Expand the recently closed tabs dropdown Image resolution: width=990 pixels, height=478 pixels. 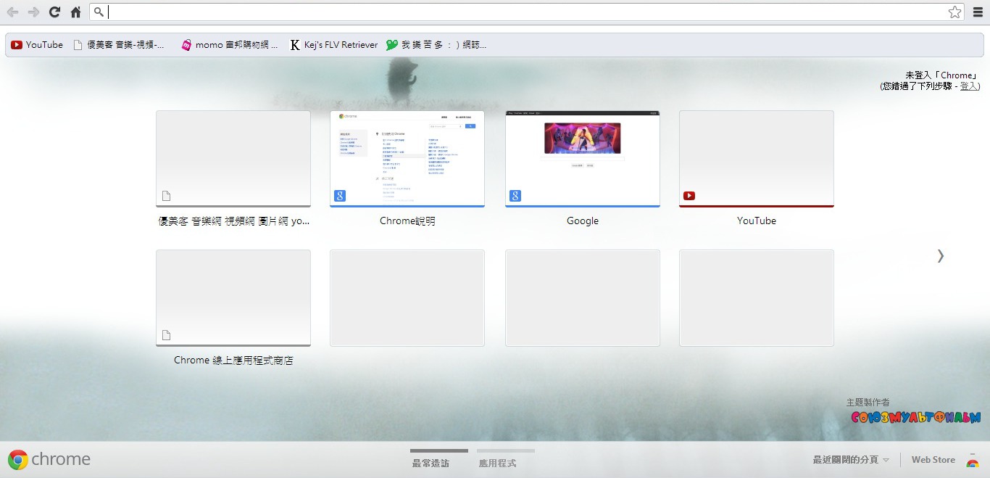(851, 460)
